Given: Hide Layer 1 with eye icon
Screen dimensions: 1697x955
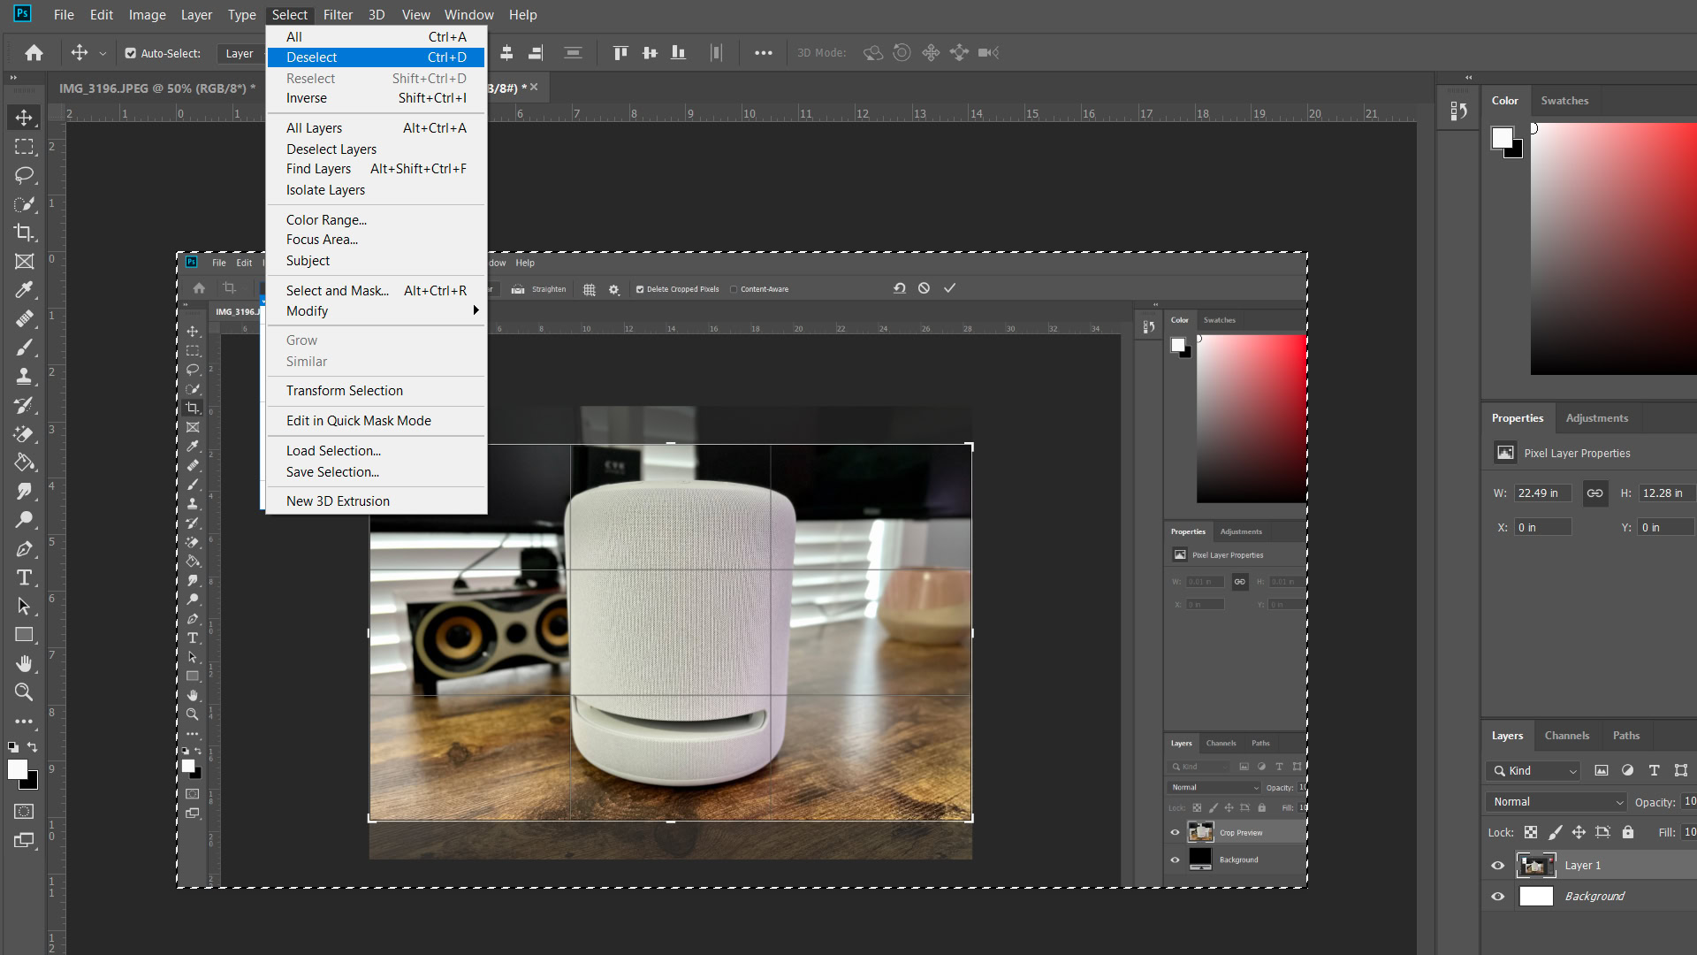Looking at the screenshot, I should [x=1497, y=866].
